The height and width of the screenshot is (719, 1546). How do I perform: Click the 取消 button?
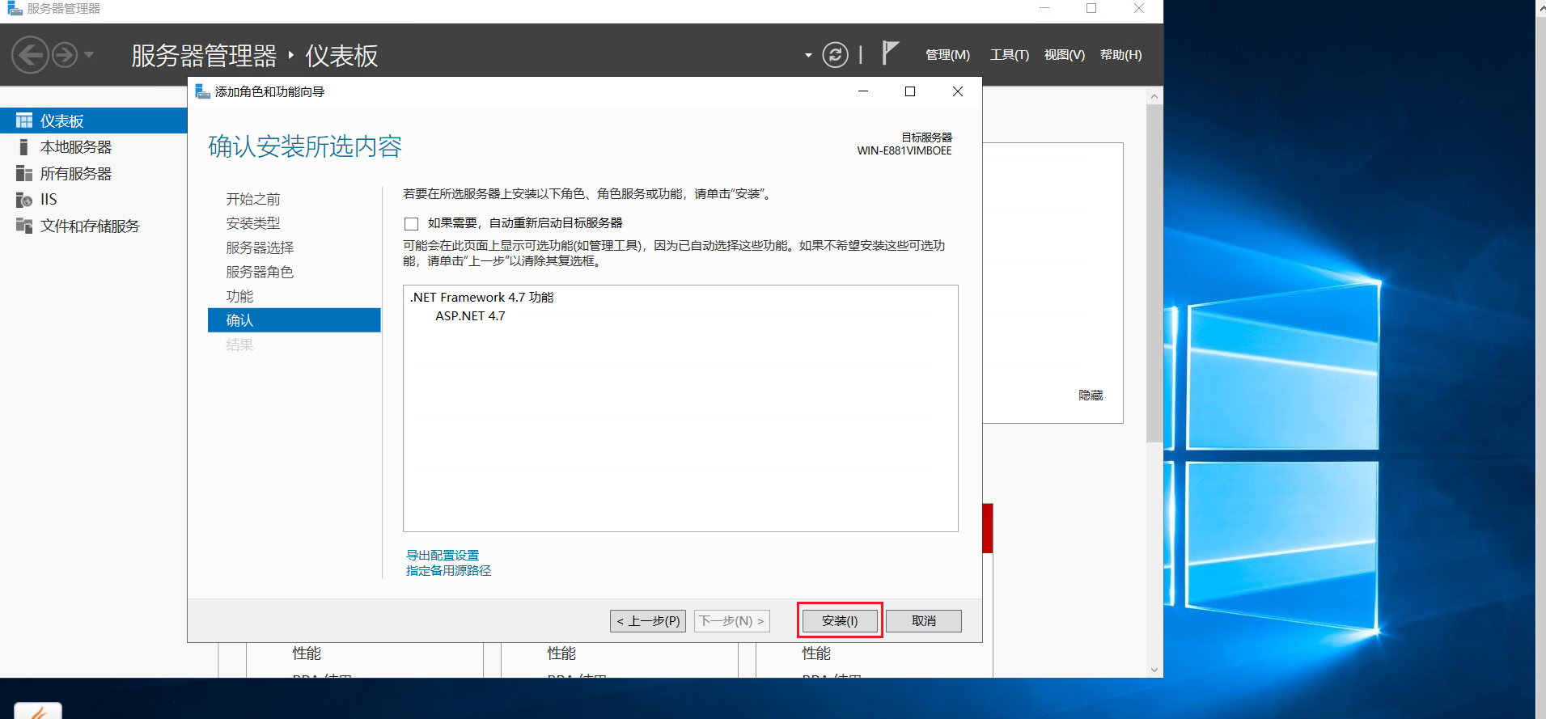pyautogui.click(x=924, y=621)
